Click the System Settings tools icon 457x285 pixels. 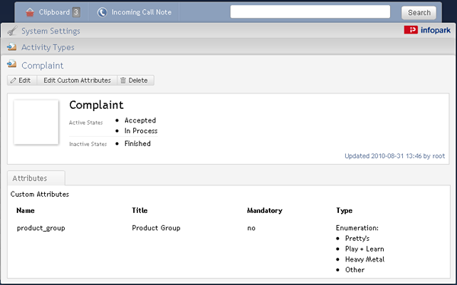point(12,31)
